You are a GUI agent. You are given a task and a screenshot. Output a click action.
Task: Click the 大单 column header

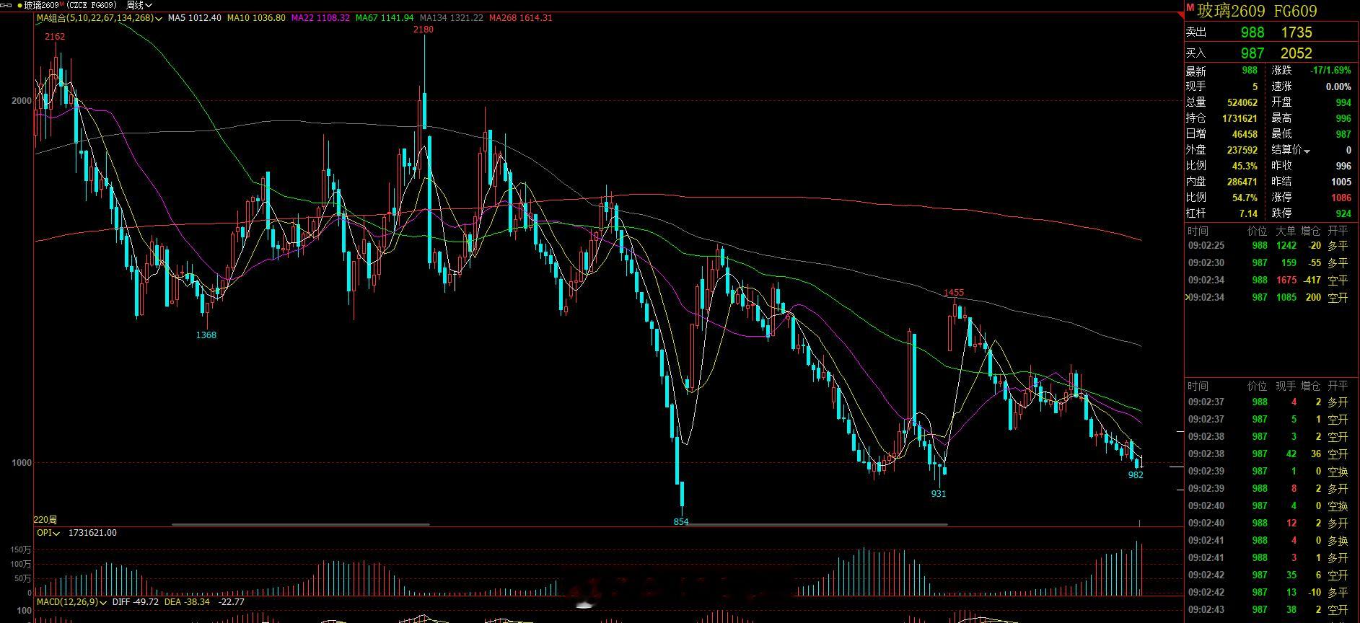tap(1286, 231)
